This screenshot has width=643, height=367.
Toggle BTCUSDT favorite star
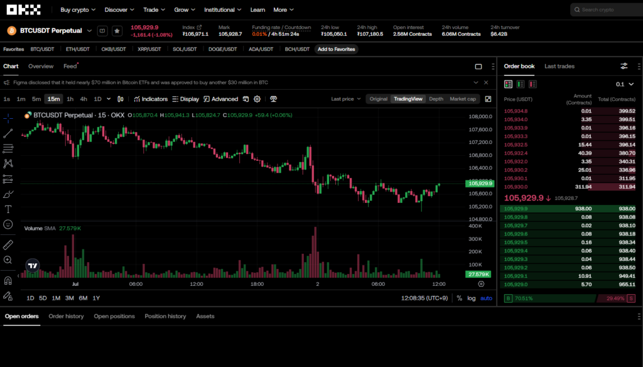click(117, 31)
